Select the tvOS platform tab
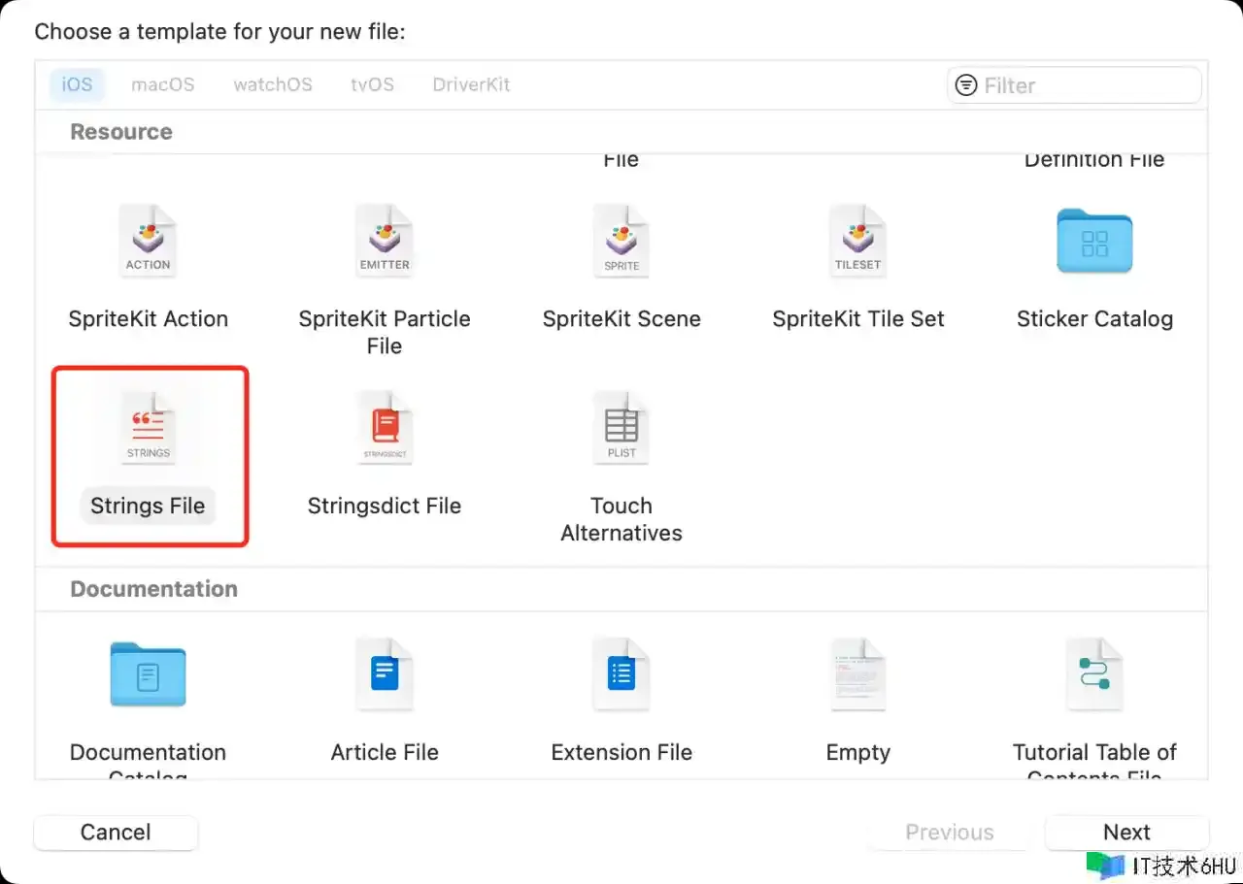Image resolution: width=1243 pixels, height=884 pixels. (373, 84)
